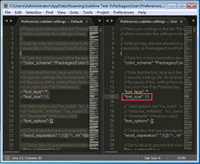This screenshot has height=164, width=200.
Task: Click the left pane minimap
Action: [x=94, y=88]
